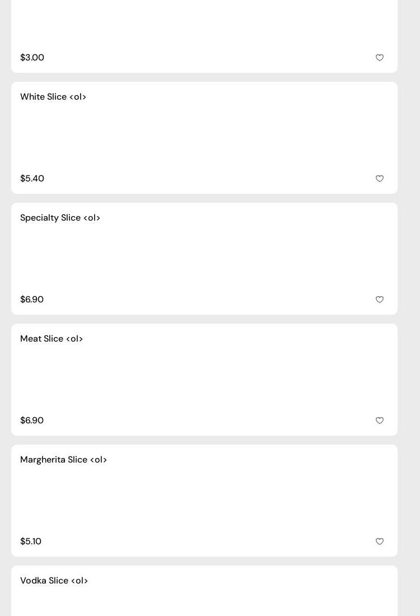Click the blank body of White Slice card

point(204,138)
